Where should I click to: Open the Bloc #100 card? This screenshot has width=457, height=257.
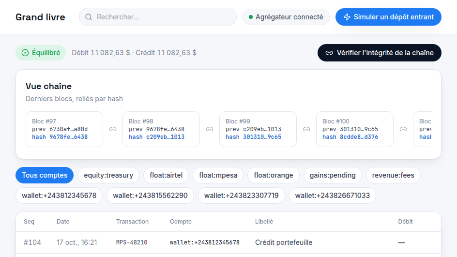click(x=355, y=129)
